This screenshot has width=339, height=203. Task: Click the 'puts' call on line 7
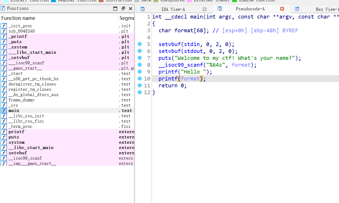pos(165,58)
